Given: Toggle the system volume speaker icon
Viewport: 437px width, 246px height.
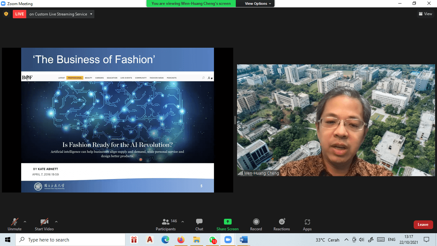Looking at the screenshot, I should pyautogui.click(x=362, y=240).
